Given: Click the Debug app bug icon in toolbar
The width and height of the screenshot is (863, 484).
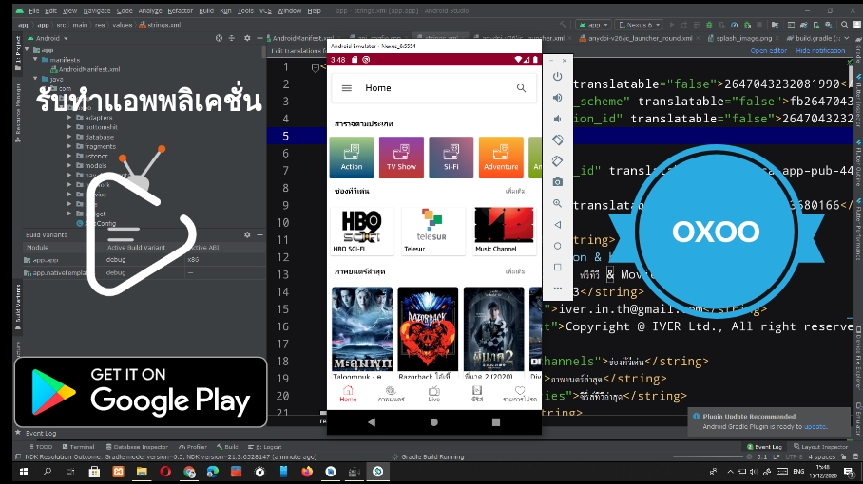Looking at the screenshot, I should click(709, 25).
